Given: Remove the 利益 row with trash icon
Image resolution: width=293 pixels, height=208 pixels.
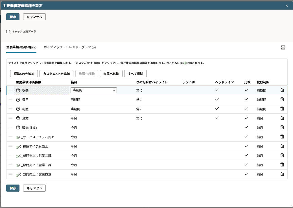Looking at the screenshot, I should [282, 109].
